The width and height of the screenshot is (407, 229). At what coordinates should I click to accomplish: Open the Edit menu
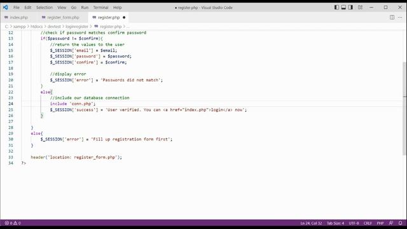coord(28,8)
